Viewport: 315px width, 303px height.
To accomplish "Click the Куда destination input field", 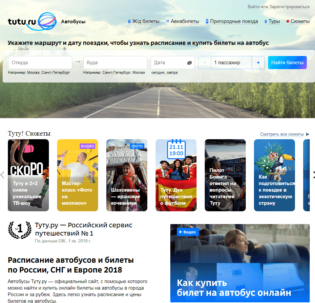I will 115,63.
